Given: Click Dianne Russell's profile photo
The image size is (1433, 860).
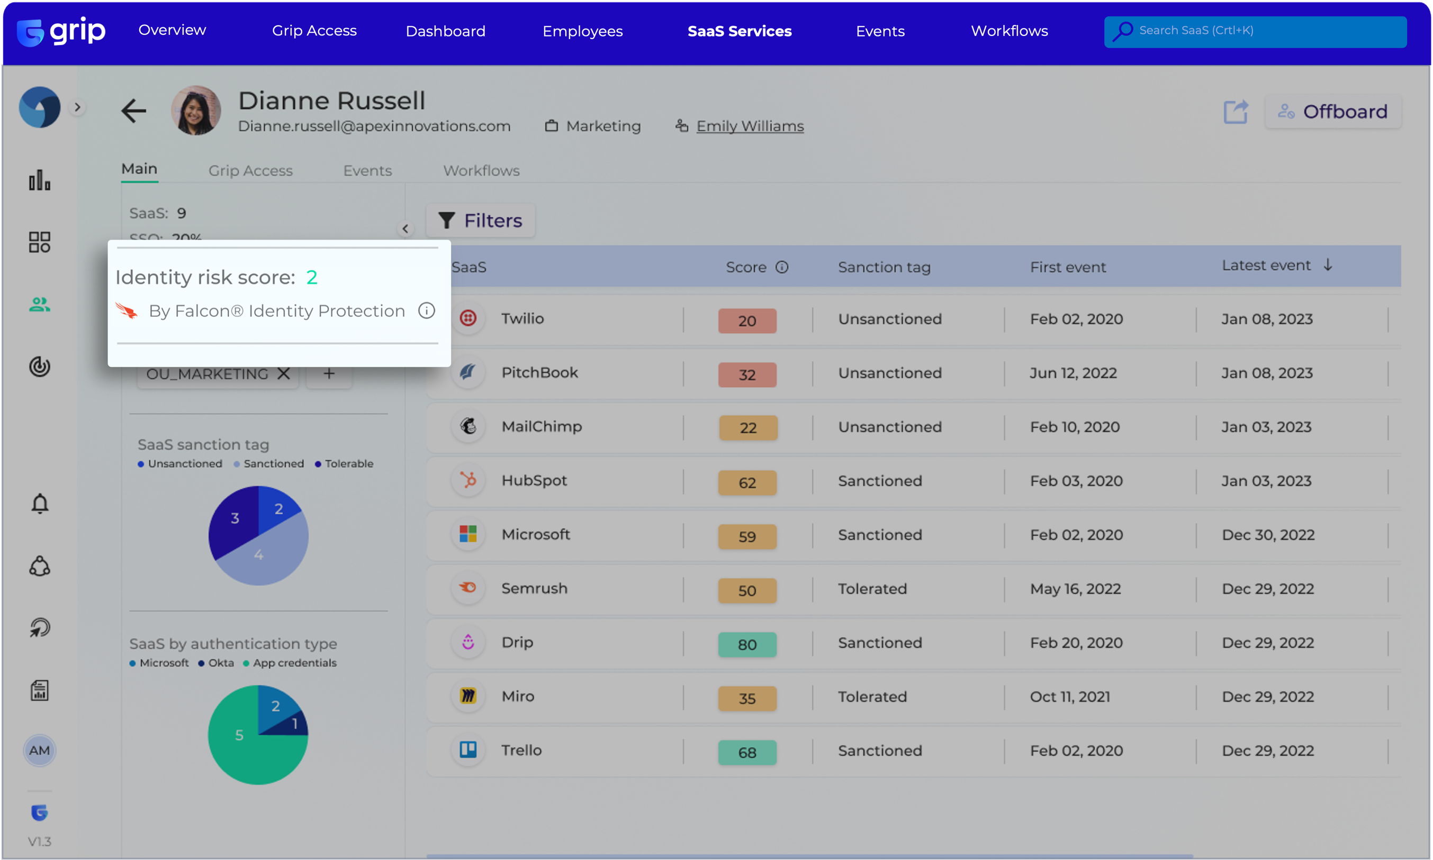Looking at the screenshot, I should click(195, 111).
